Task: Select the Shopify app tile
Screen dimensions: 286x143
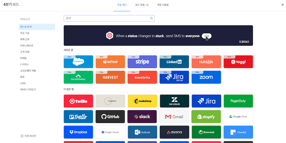Action: [206, 117]
